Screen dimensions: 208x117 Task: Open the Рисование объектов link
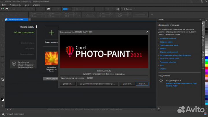tap(168, 62)
